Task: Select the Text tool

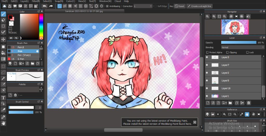Action: [3, 98]
